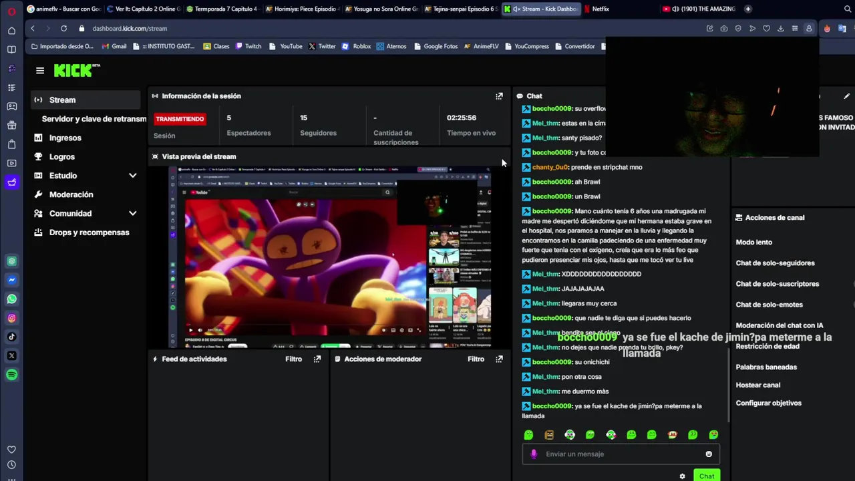Toggle Moderación del chat con IA
This screenshot has width=855, height=481.
click(x=780, y=325)
